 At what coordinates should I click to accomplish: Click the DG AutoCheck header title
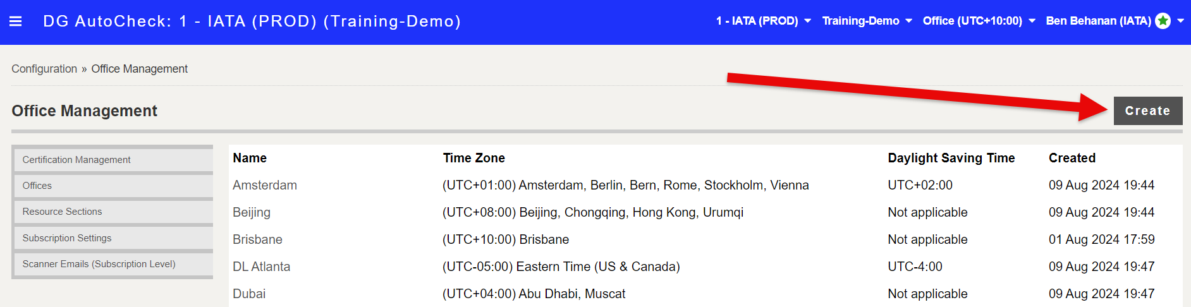click(252, 21)
